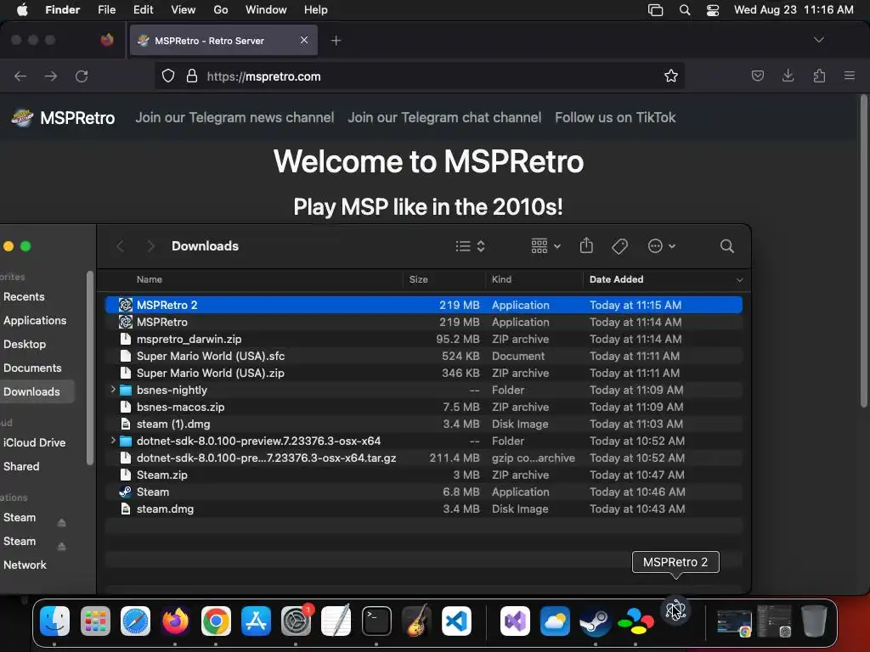Open the Weather app in dock
This screenshot has height=652, width=870.
(x=555, y=621)
